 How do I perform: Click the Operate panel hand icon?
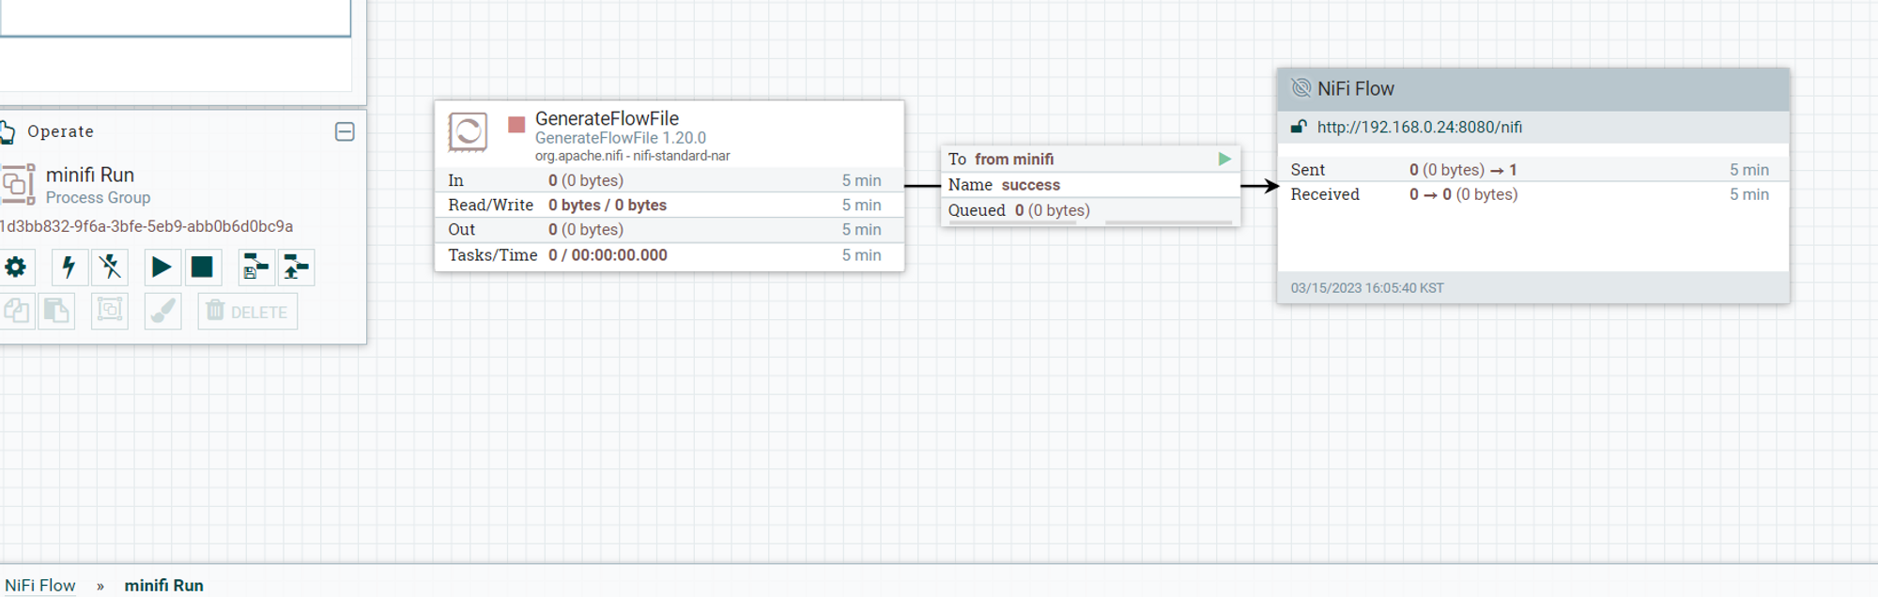coord(8,131)
